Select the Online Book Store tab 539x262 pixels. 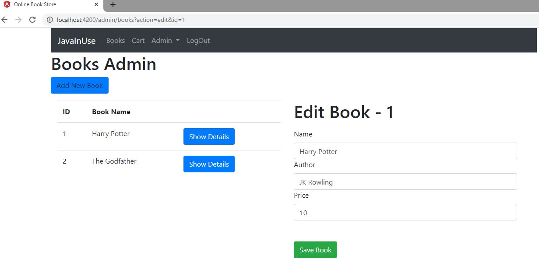pos(52,5)
